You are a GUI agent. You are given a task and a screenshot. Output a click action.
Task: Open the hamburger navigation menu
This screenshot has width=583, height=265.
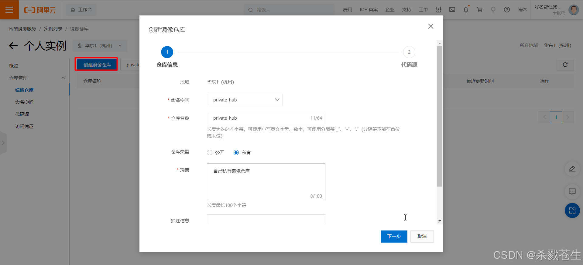pos(9,10)
